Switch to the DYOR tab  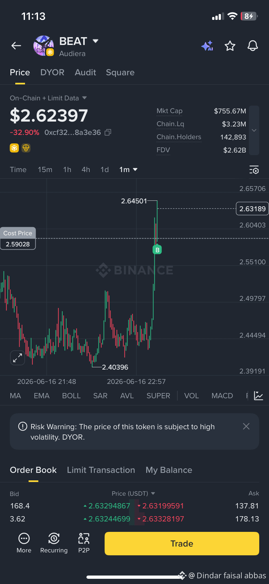[x=52, y=72]
